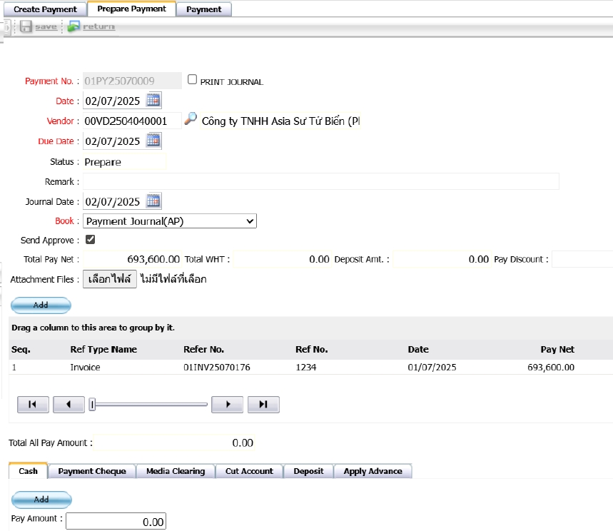Go to previous grid page
Screen dimensions: 613x531
pyautogui.click(x=69, y=405)
